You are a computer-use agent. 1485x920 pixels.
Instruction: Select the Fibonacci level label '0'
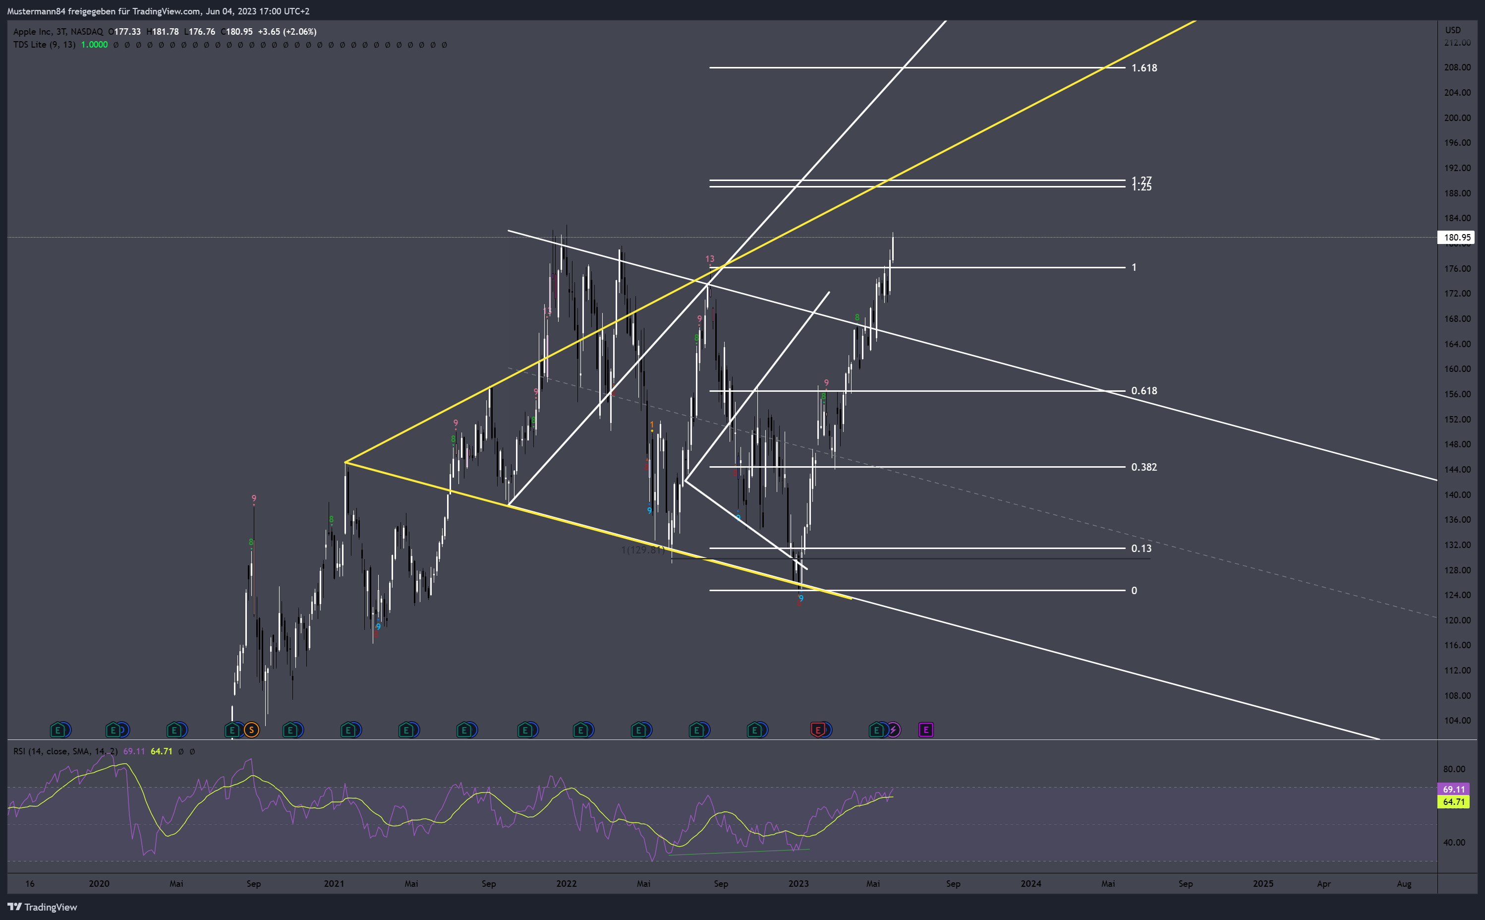(x=1134, y=590)
